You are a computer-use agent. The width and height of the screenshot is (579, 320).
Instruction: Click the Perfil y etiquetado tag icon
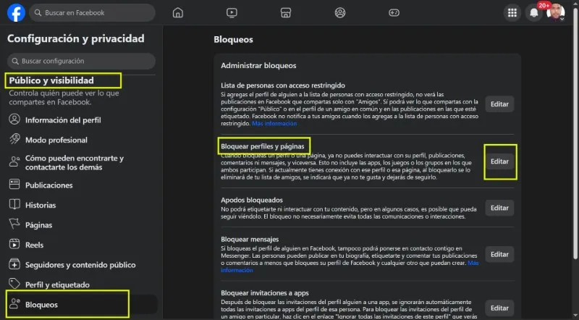tap(14, 283)
